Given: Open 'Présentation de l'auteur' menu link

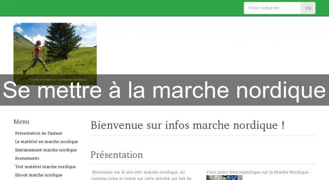Looking at the screenshot, I should (39, 133).
